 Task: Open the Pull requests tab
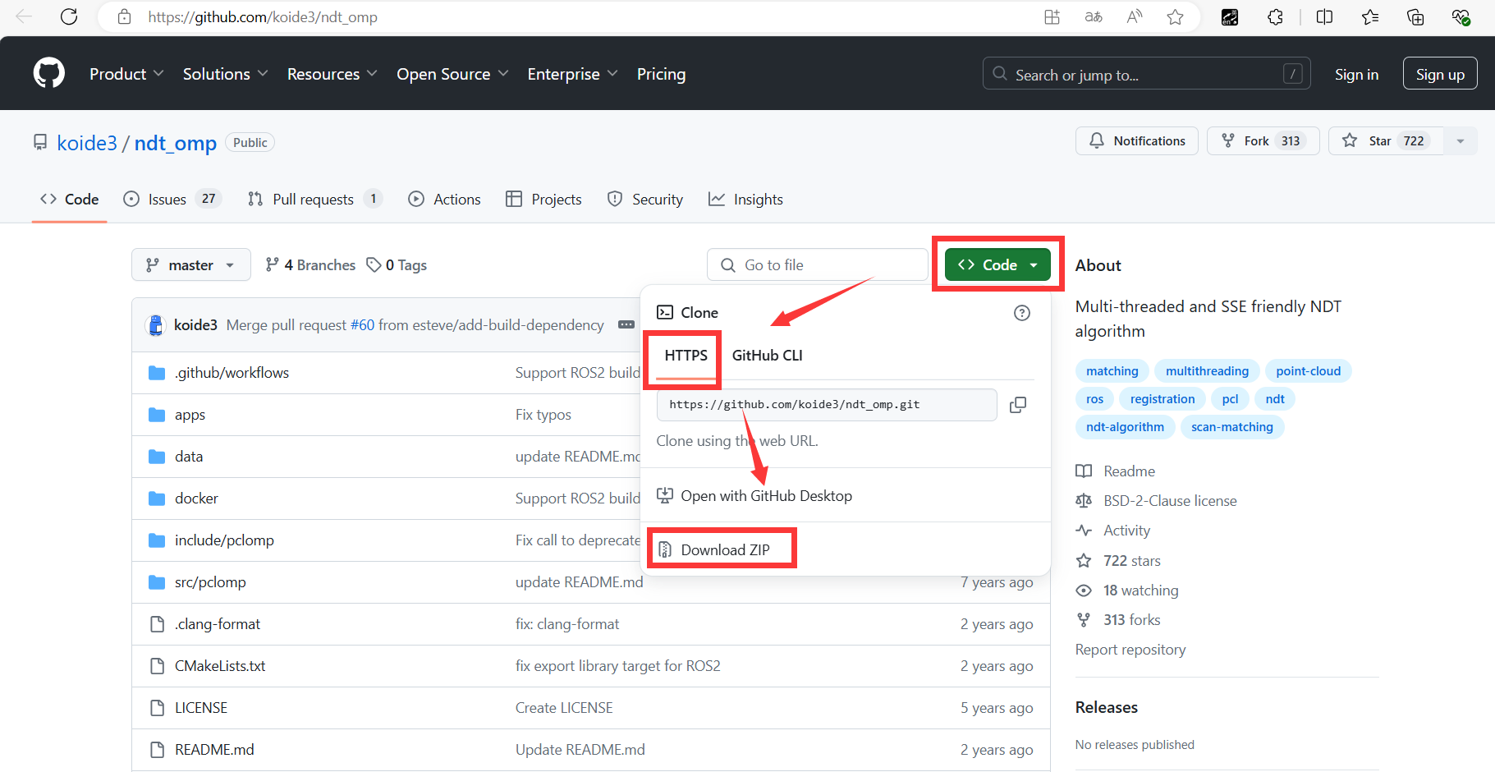[x=314, y=199]
